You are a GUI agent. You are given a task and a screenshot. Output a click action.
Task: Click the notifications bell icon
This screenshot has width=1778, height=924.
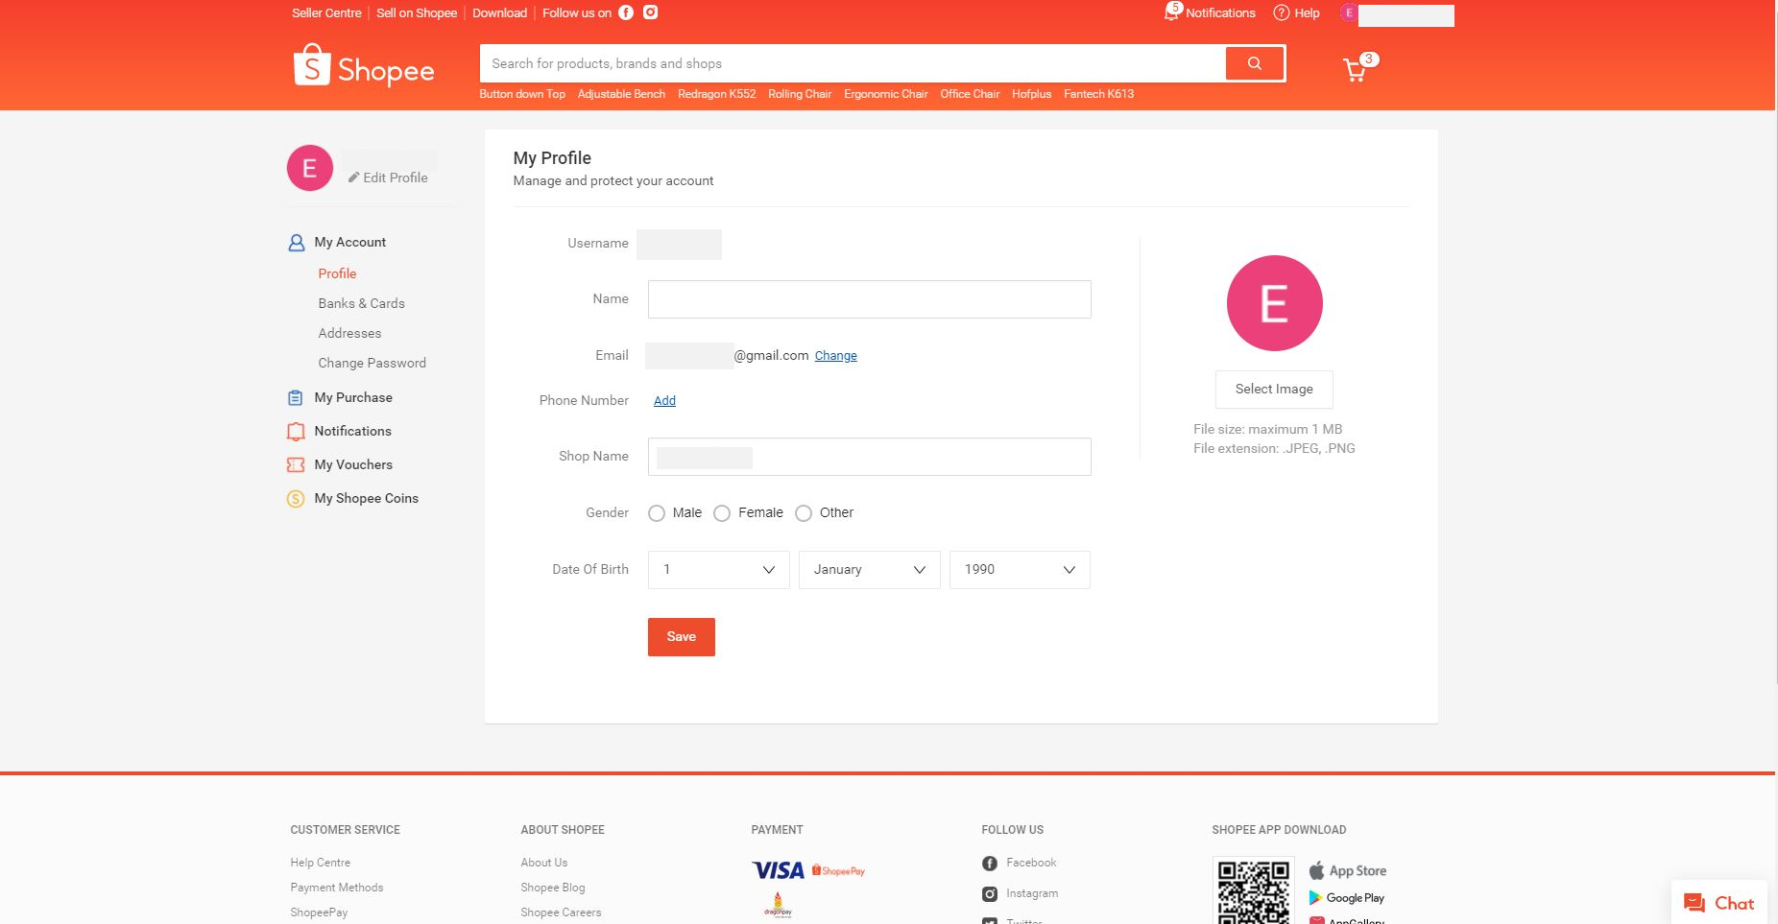(x=1171, y=12)
